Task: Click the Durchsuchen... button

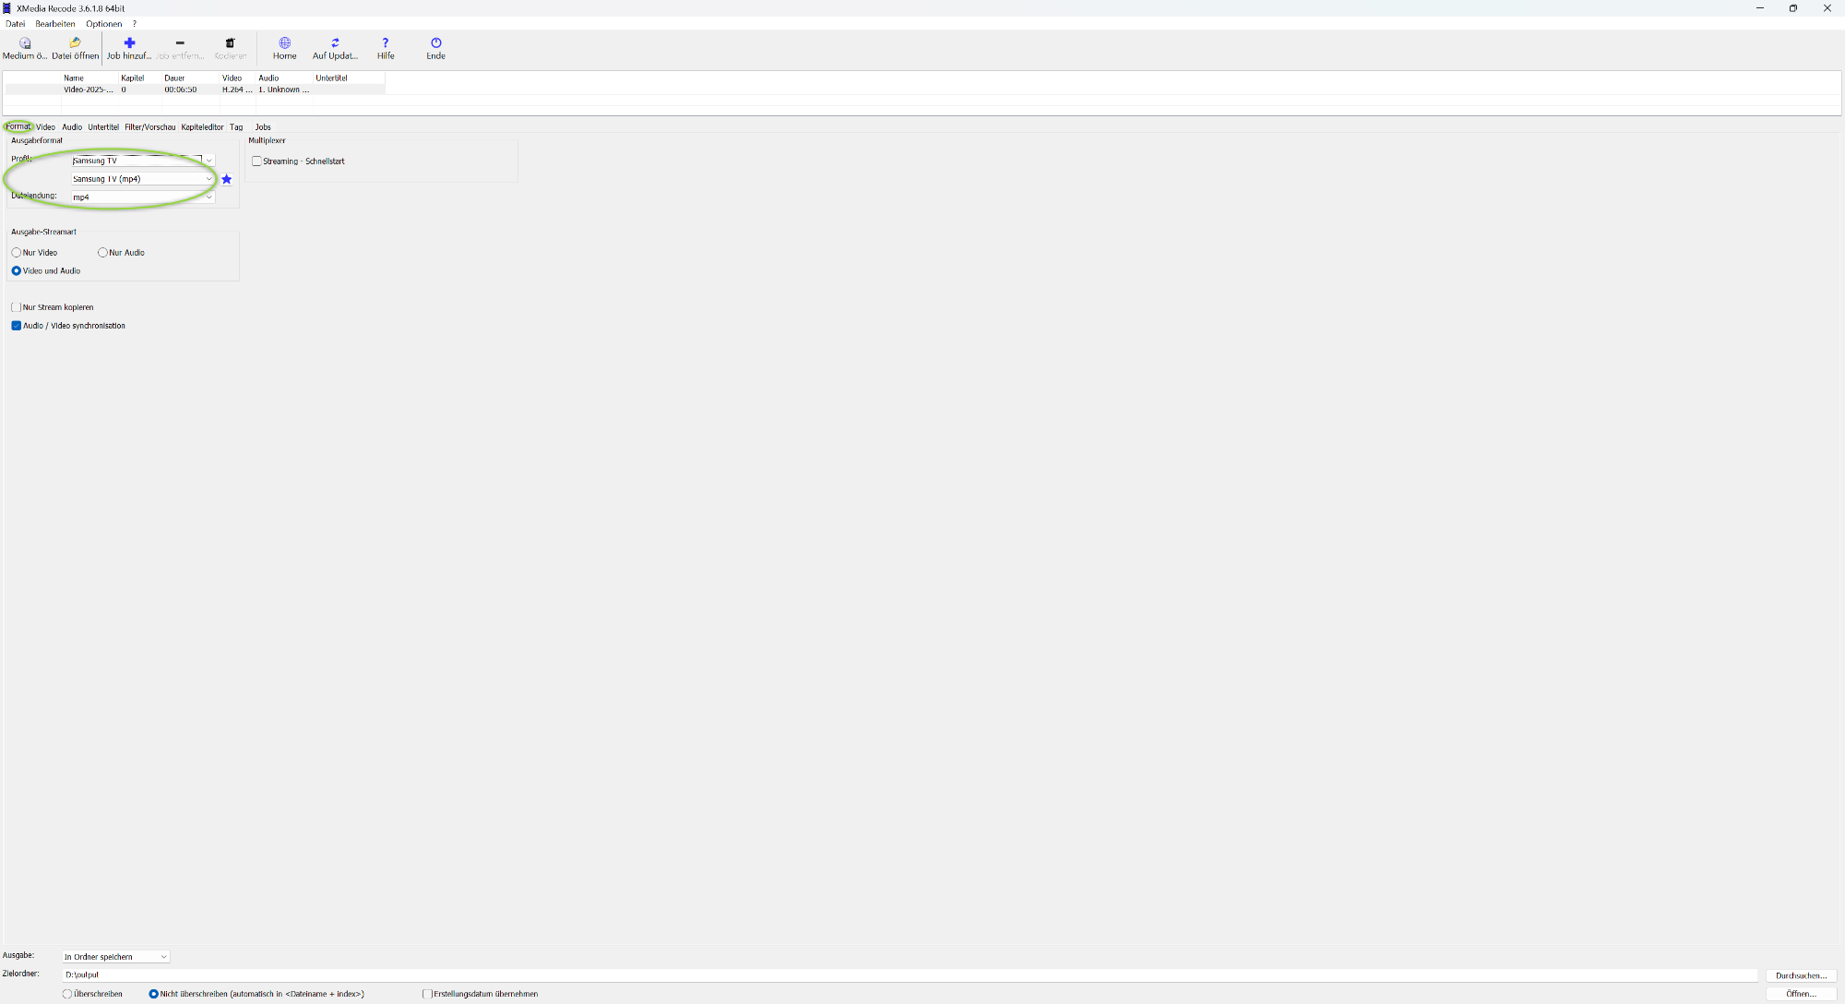Action: click(x=1801, y=975)
